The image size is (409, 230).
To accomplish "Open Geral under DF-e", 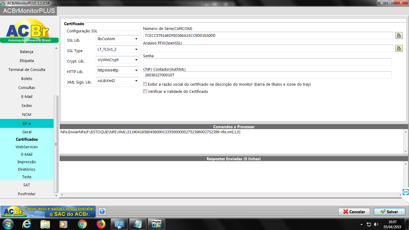I will point(27,132).
